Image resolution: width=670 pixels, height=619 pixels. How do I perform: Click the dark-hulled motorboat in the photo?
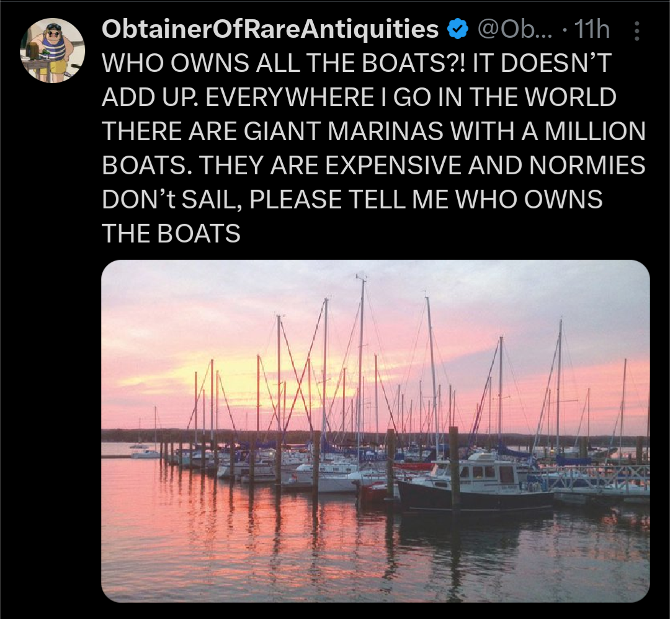[475, 487]
